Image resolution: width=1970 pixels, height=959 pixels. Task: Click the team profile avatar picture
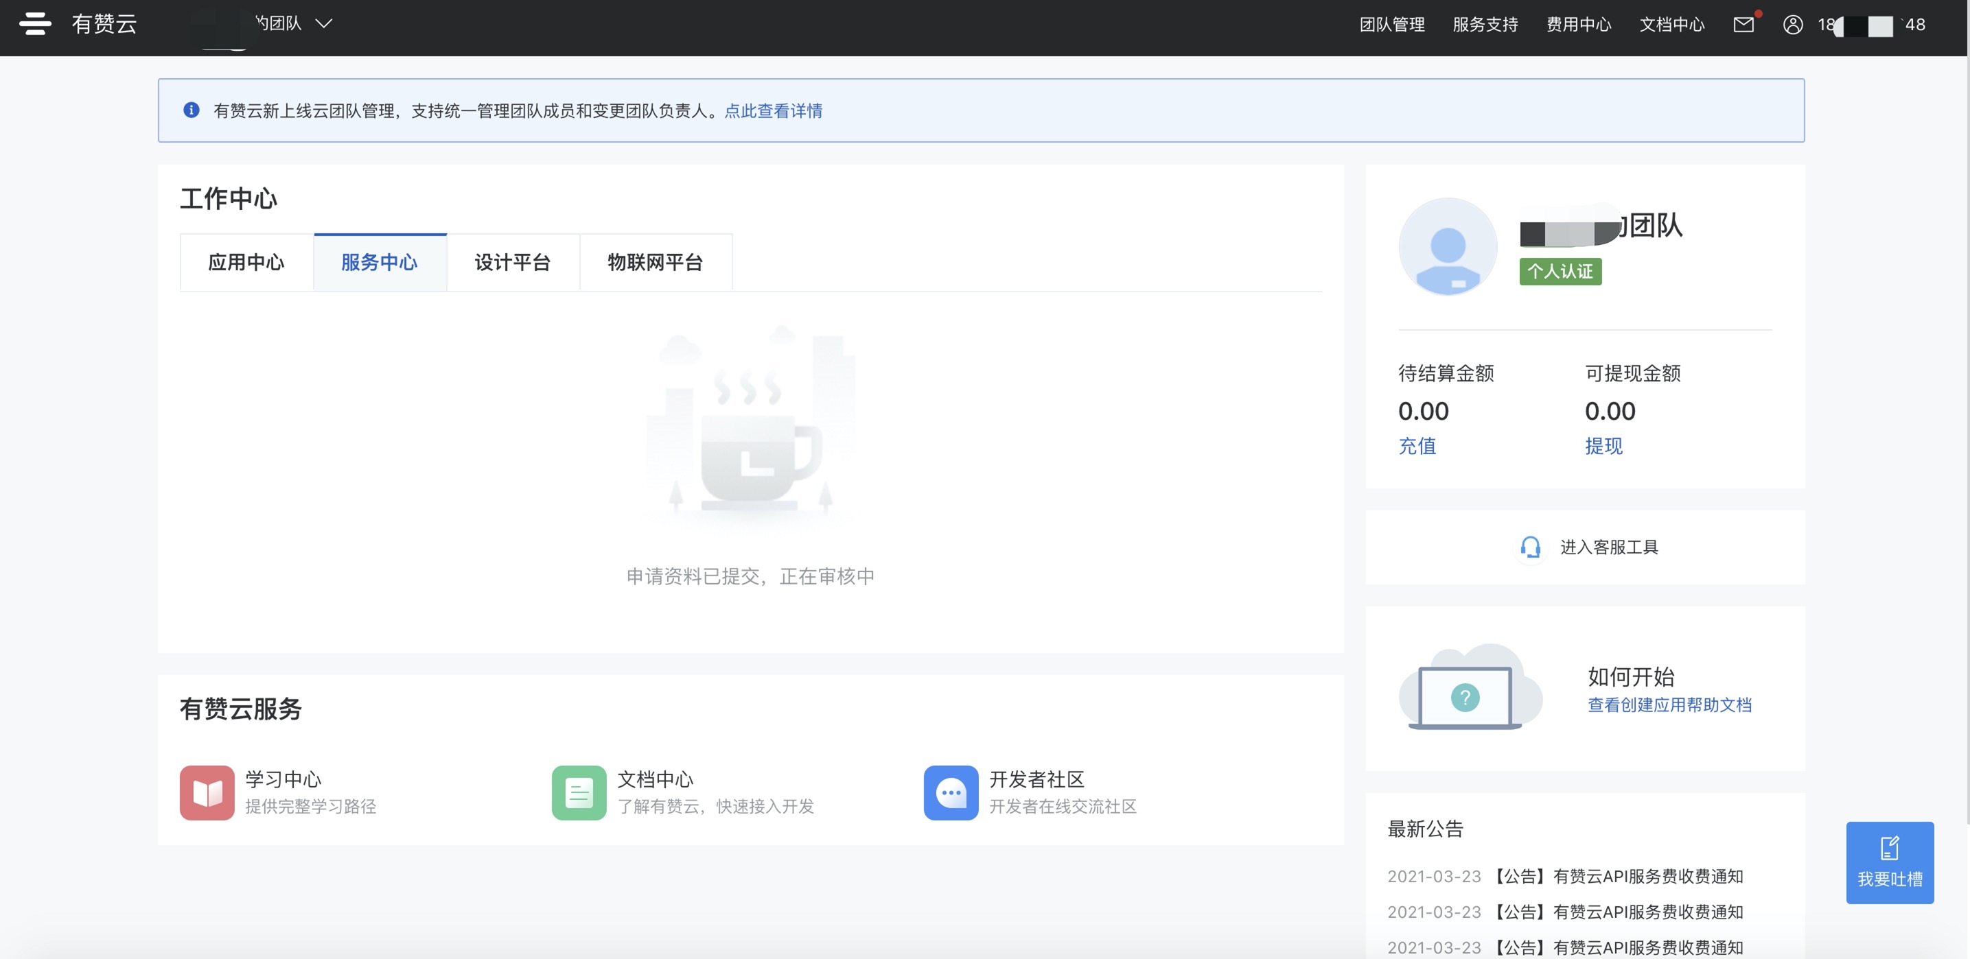click(x=1448, y=247)
